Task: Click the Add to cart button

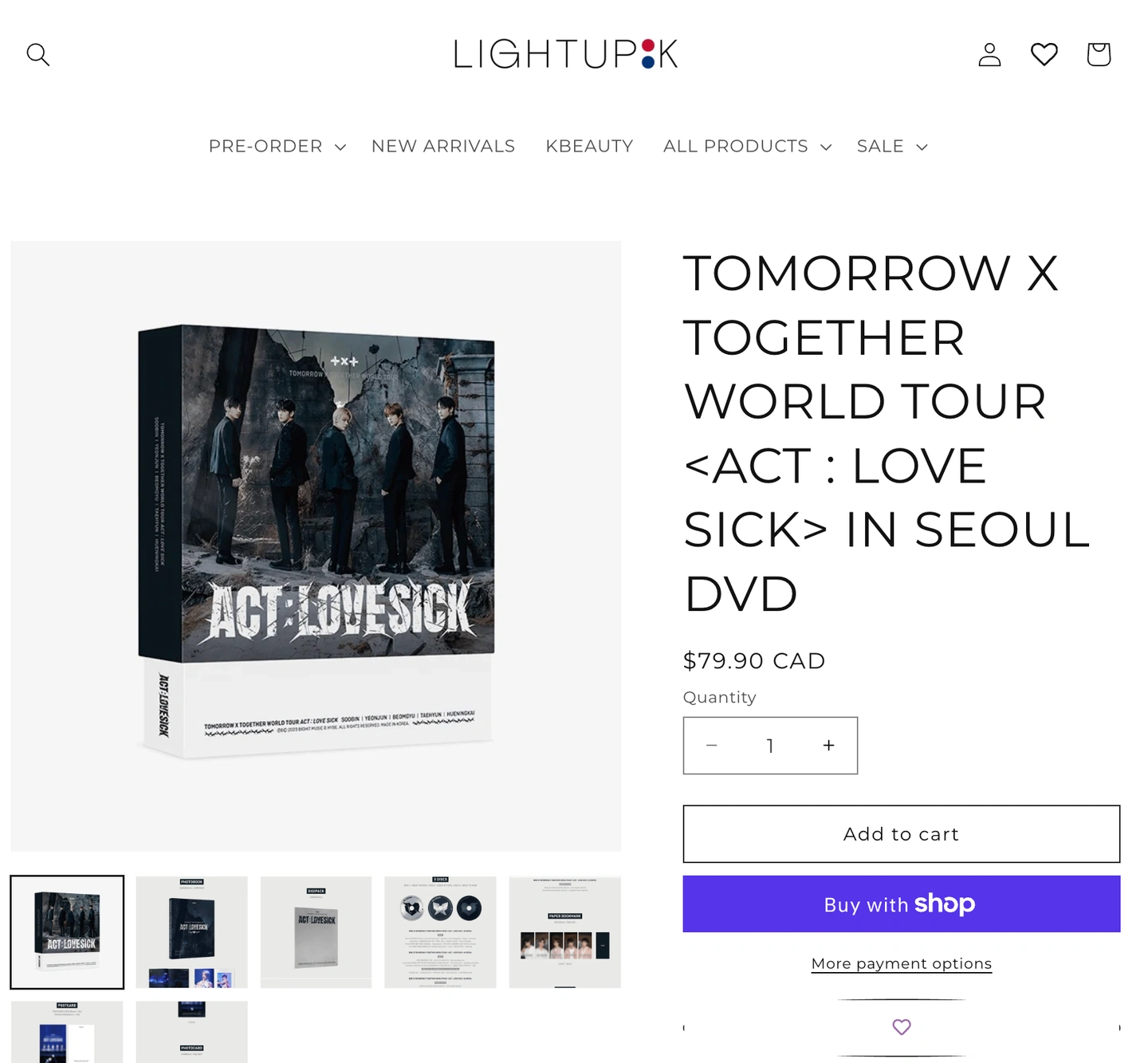Action: click(902, 834)
